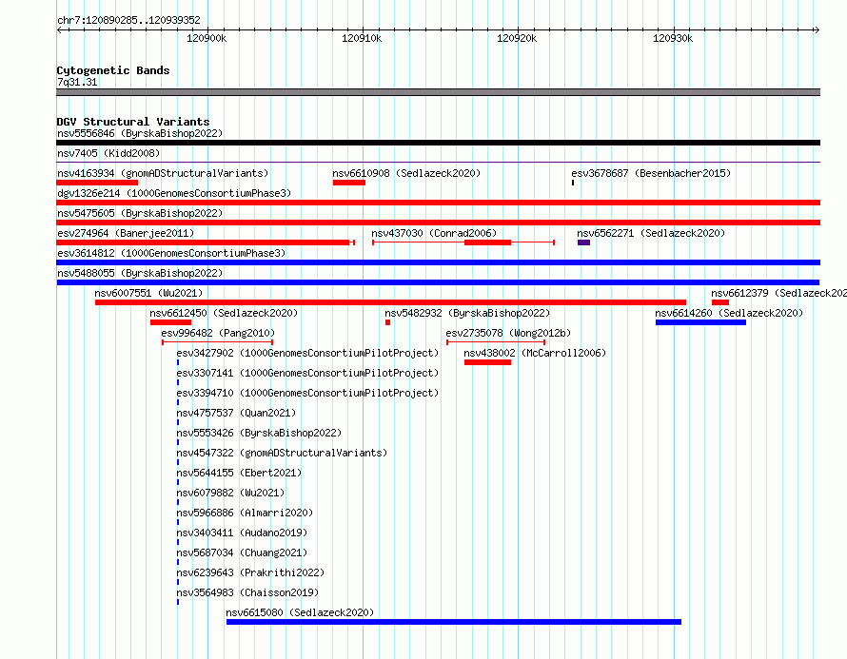Click the 120930k ruler tick label

point(673,38)
